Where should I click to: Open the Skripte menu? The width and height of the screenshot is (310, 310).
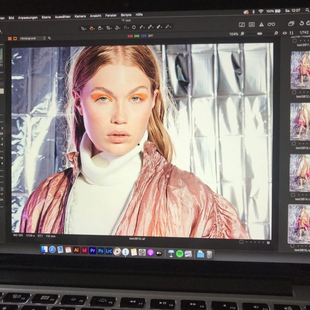click(x=126, y=15)
